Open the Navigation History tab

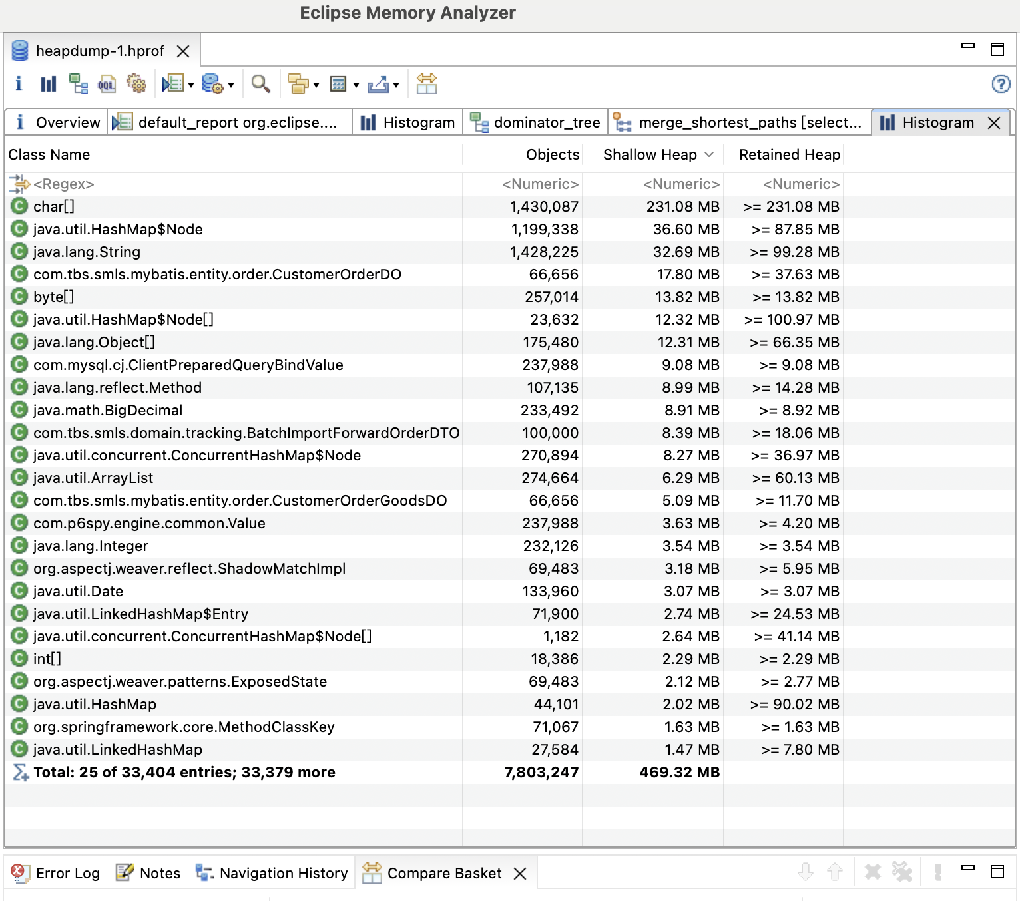click(272, 873)
